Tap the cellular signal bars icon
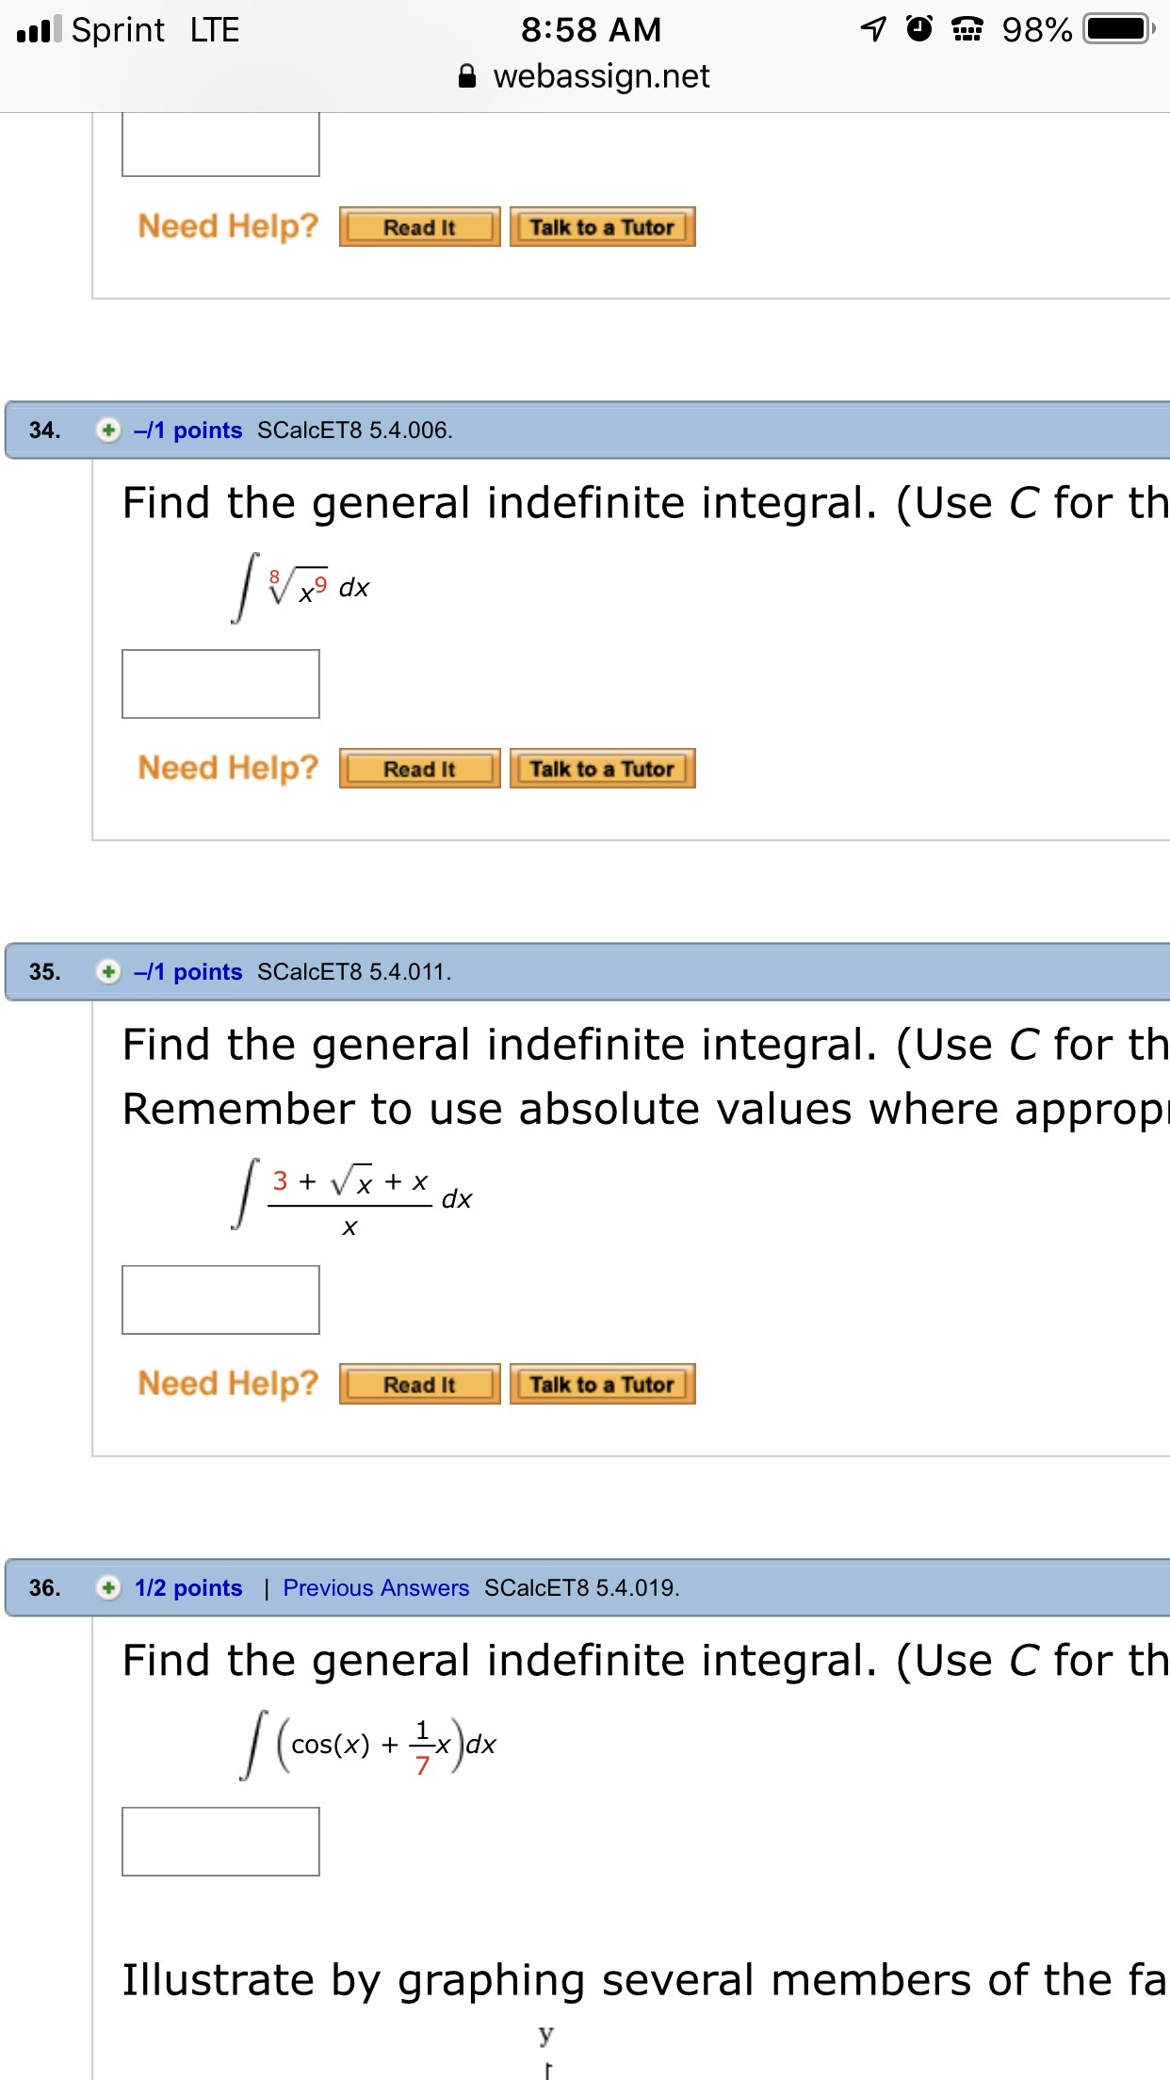Viewport: 1170px width, 2080px height. click(39, 29)
